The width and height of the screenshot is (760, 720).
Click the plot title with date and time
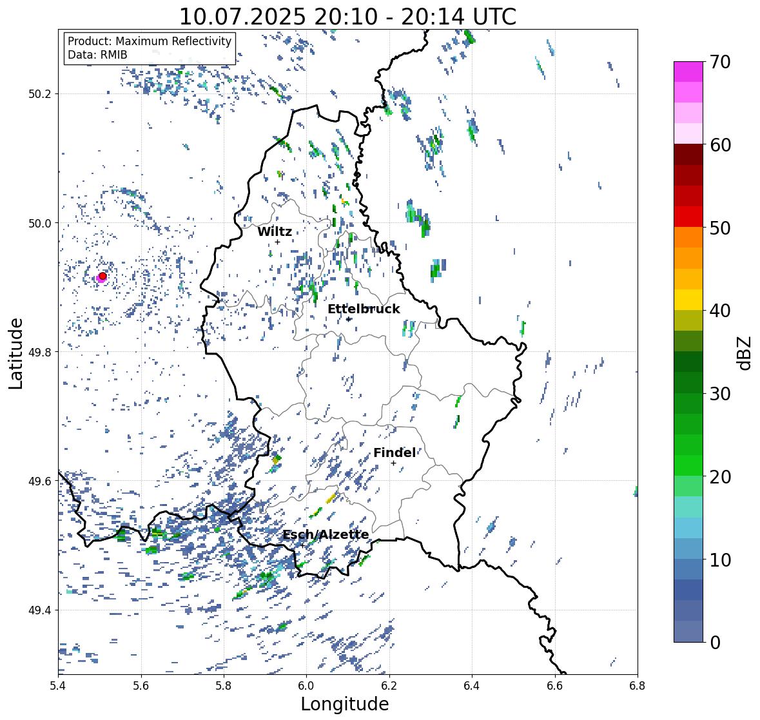point(347,17)
